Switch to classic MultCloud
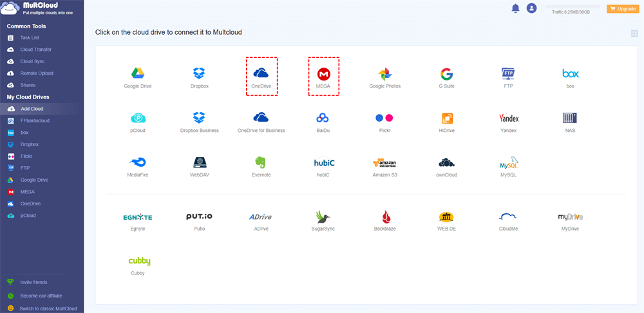Viewport: 644px width, 313px height. [x=48, y=309]
